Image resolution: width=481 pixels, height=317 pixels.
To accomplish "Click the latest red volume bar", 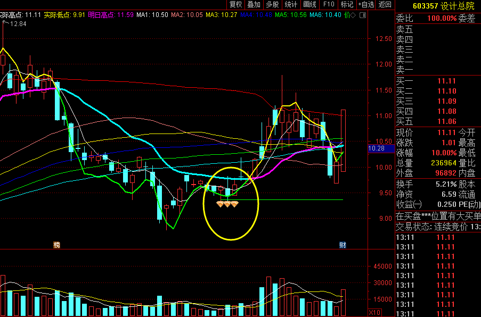I will click(x=343, y=303).
